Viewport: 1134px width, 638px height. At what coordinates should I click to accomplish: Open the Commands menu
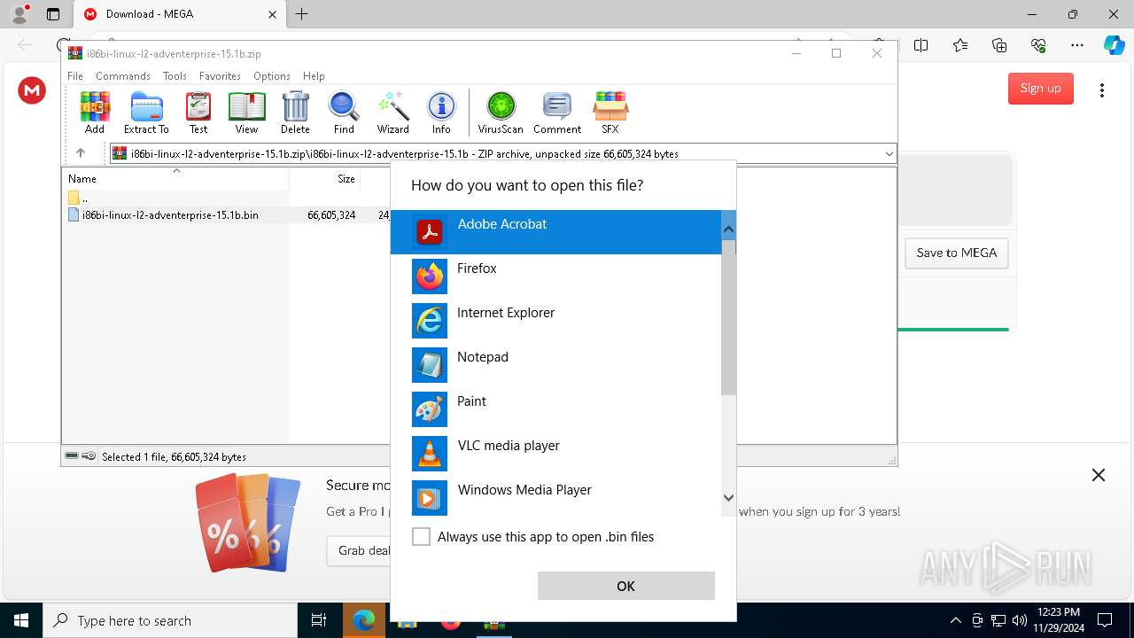pyautogui.click(x=123, y=76)
